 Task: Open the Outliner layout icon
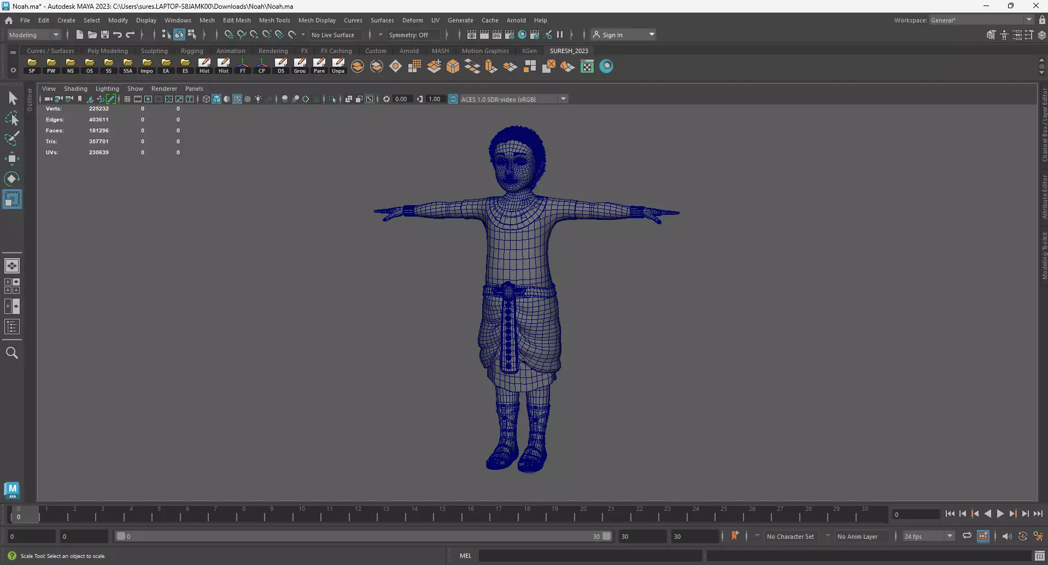(12, 327)
